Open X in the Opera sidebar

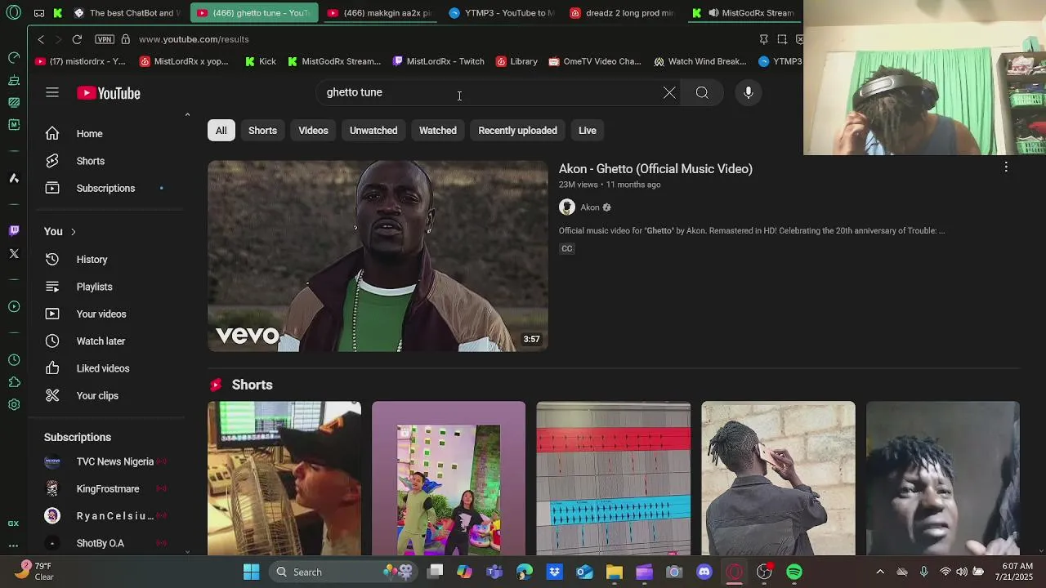coord(14,254)
